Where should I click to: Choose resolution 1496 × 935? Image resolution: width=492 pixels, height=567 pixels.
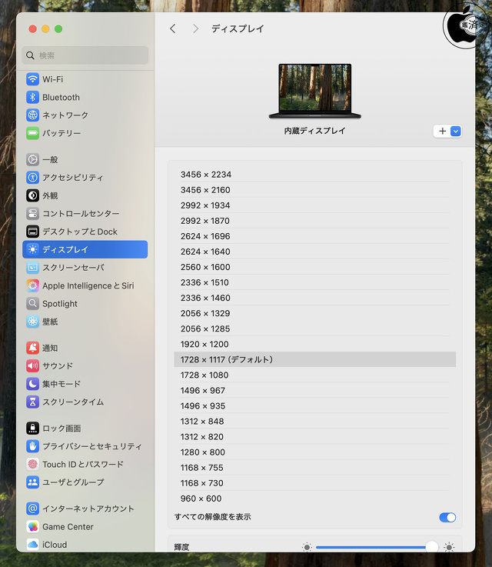click(x=315, y=406)
